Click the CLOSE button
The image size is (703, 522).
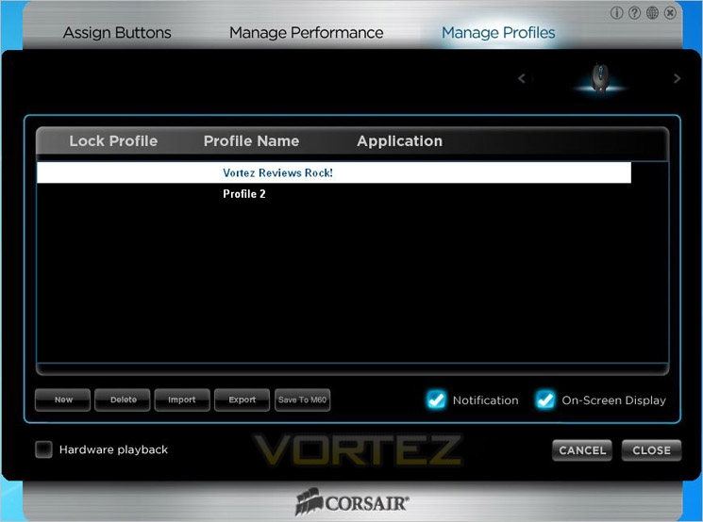tap(651, 450)
